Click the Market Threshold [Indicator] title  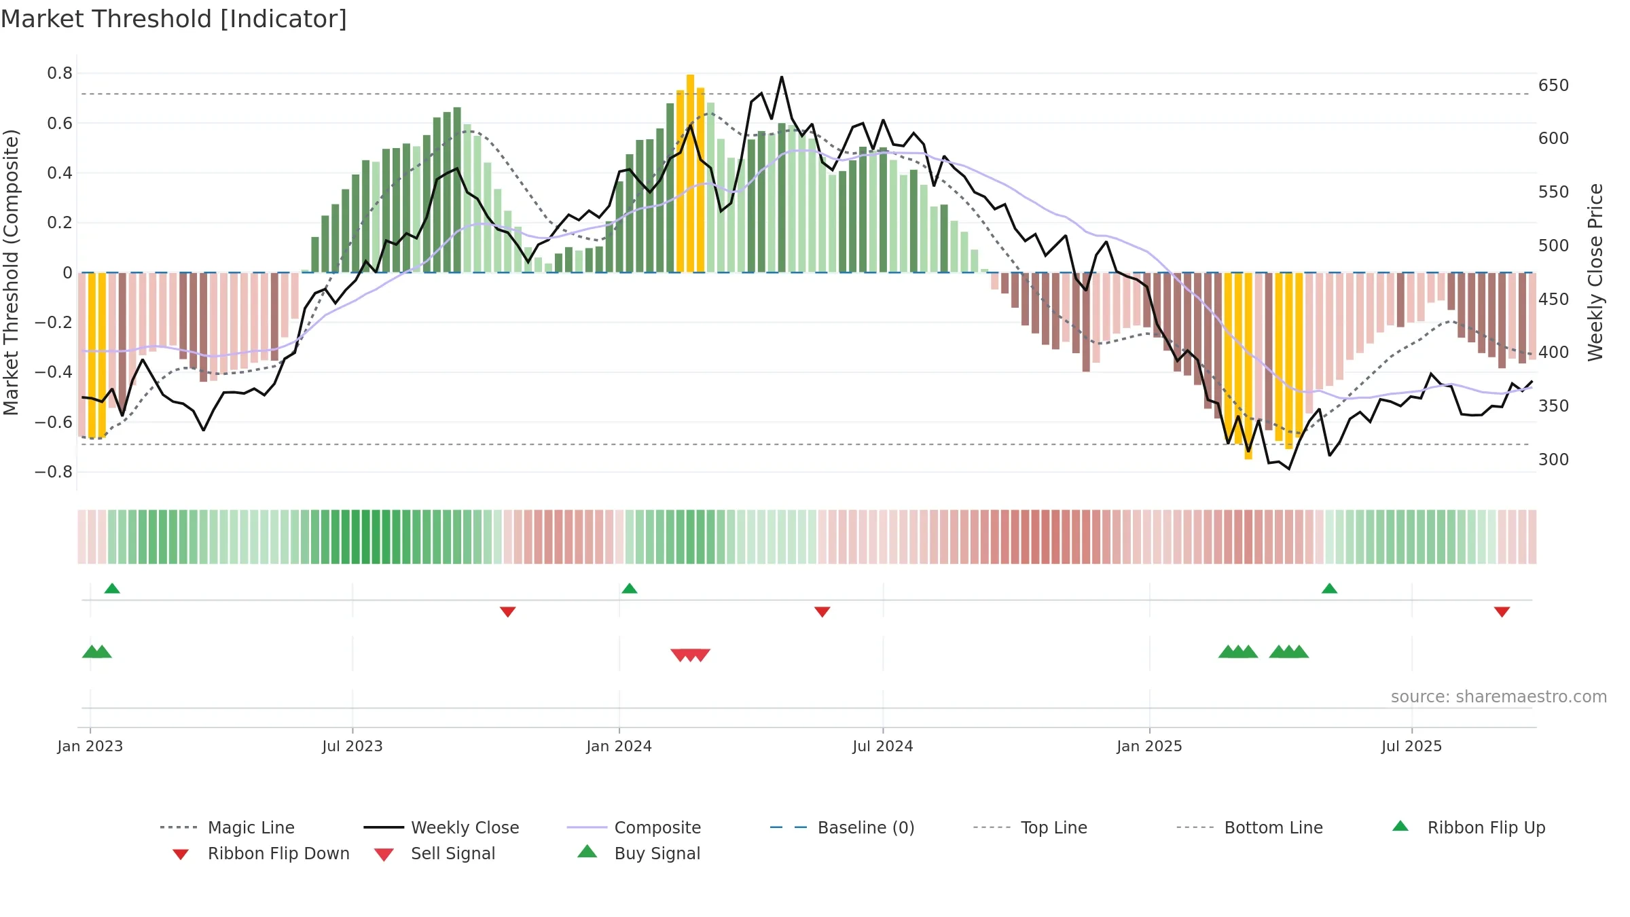(x=174, y=19)
